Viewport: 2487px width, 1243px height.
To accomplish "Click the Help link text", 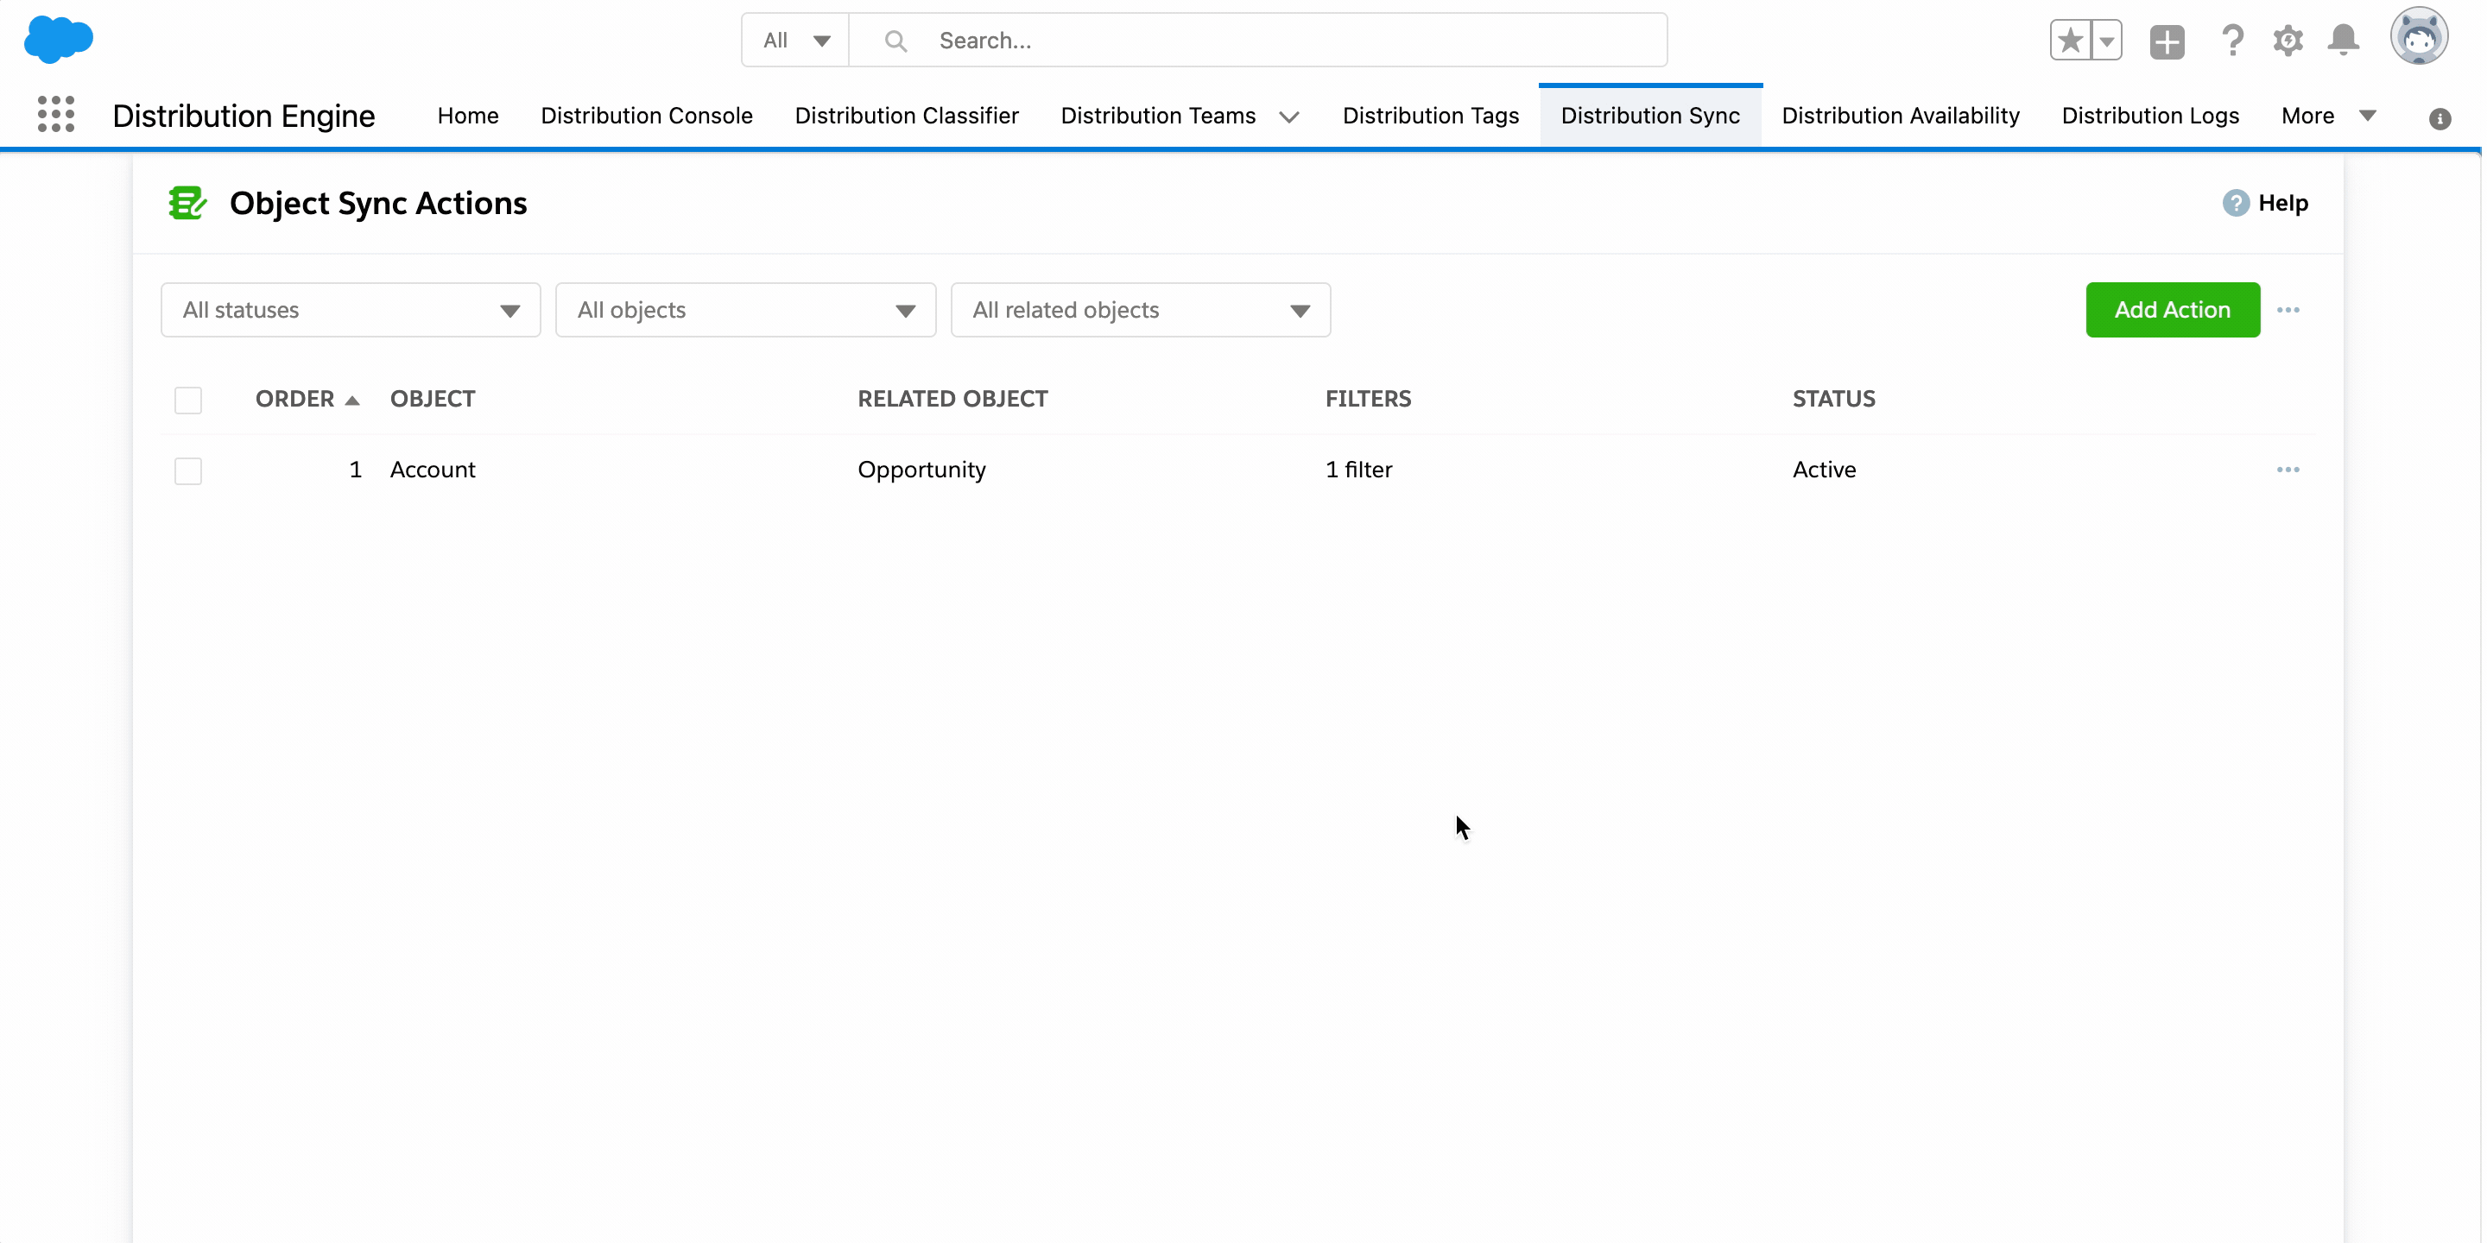I will (2282, 203).
